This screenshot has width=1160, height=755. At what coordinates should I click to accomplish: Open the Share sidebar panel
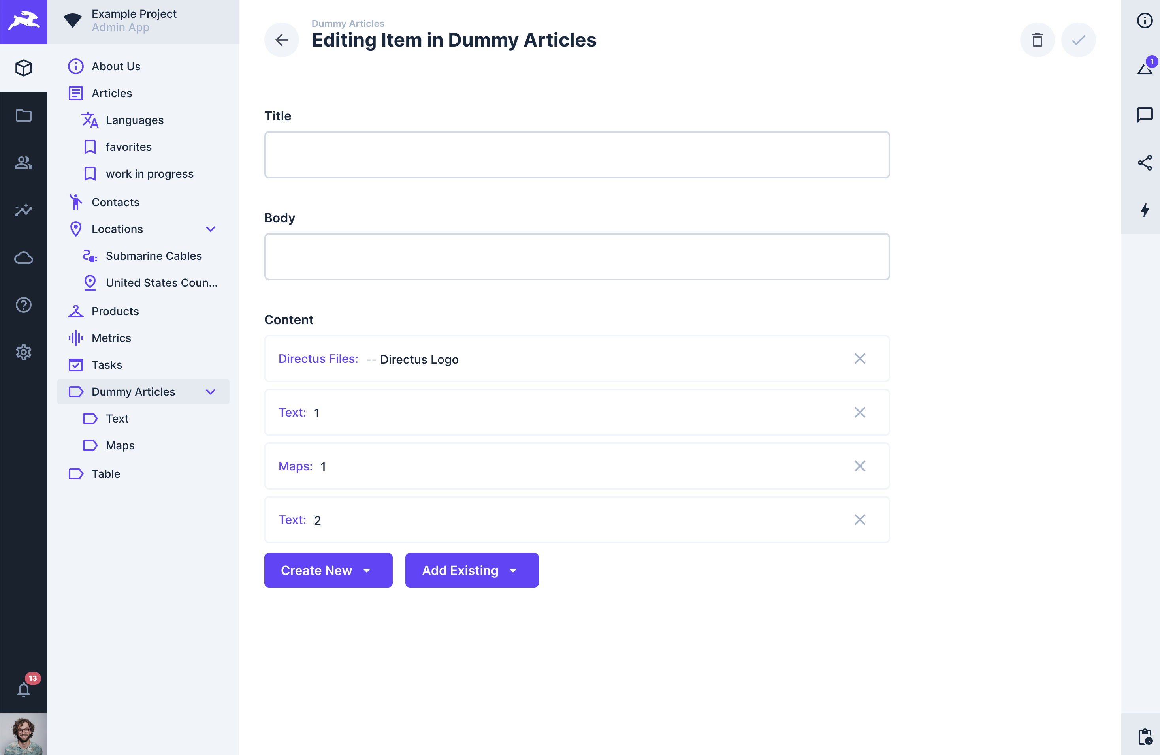click(1145, 163)
